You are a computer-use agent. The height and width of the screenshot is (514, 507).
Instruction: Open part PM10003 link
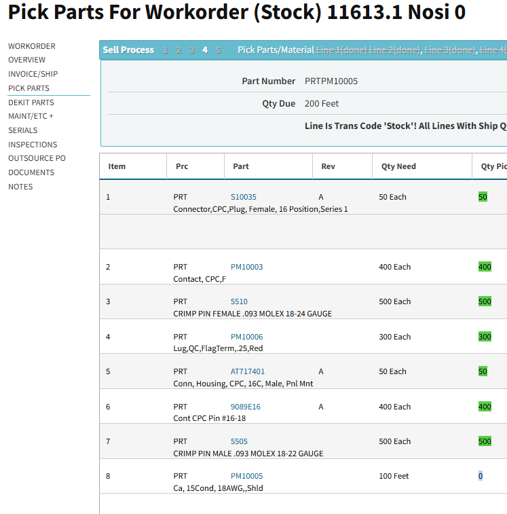coord(246,267)
